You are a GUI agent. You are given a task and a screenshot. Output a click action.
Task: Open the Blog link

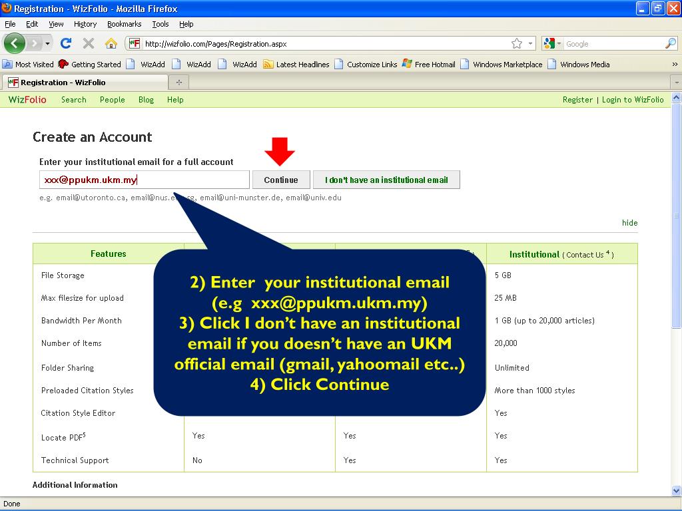tap(146, 100)
